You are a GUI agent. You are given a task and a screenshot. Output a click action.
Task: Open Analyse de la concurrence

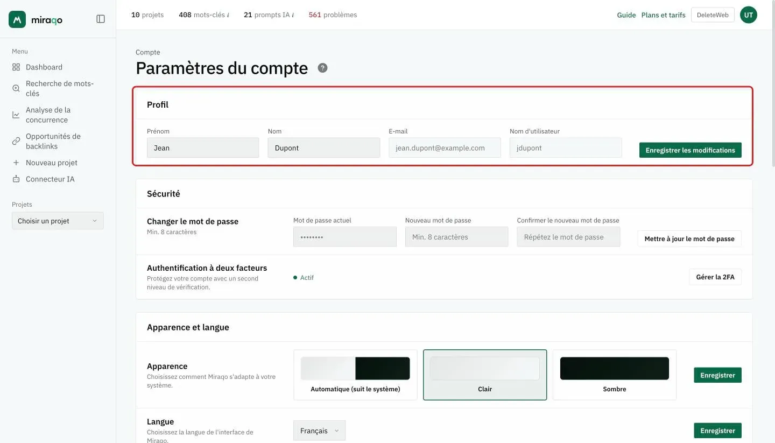pyautogui.click(x=48, y=115)
